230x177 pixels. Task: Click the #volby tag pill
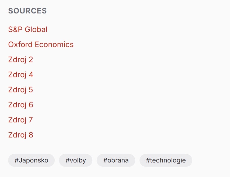click(x=76, y=160)
